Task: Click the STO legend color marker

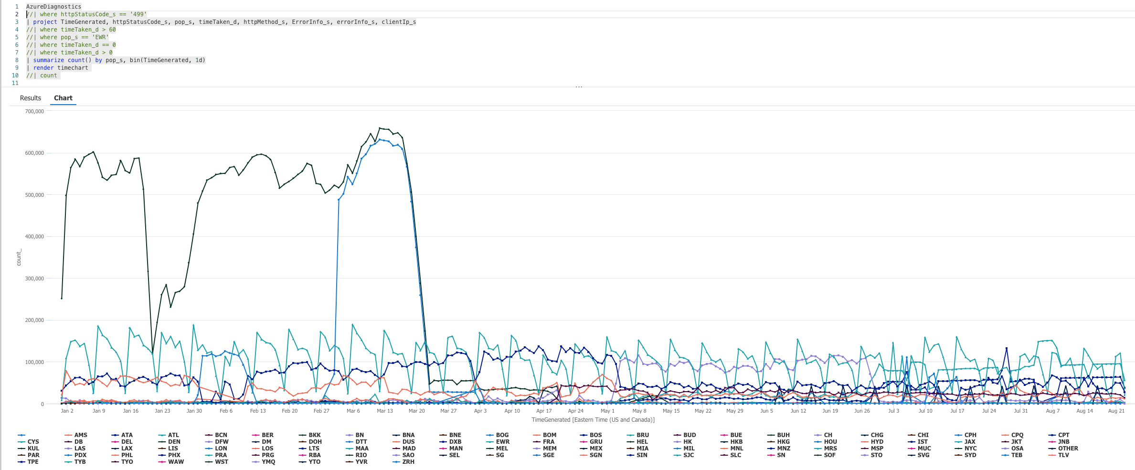Action: [x=865, y=455]
